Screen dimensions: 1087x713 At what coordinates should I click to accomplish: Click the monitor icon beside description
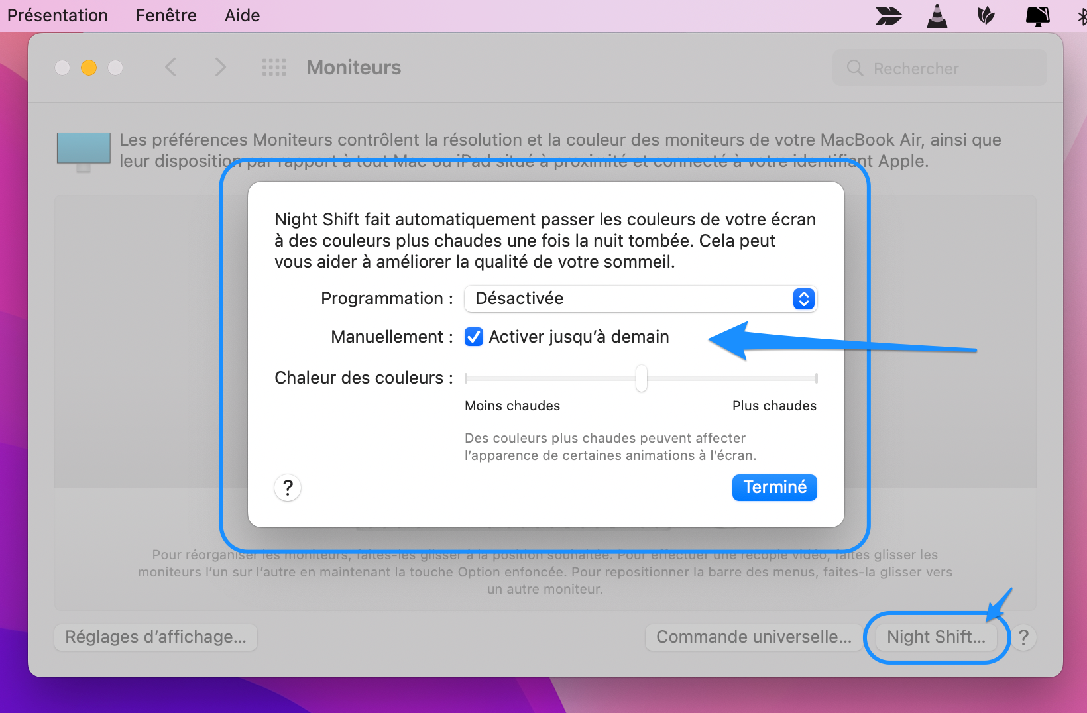84,152
